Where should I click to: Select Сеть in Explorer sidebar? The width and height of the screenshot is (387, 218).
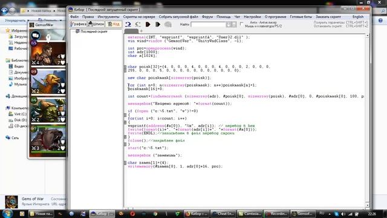pos(12,137)
